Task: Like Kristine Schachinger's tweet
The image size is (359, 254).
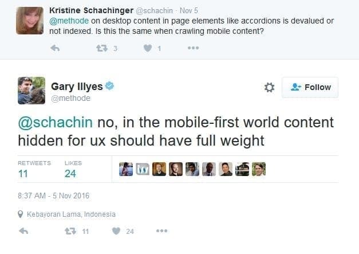Action: (148, 48)
